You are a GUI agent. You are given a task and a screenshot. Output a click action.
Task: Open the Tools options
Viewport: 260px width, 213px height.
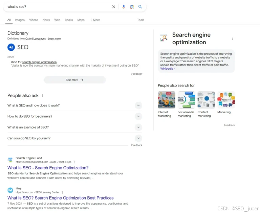click(140, 20)
